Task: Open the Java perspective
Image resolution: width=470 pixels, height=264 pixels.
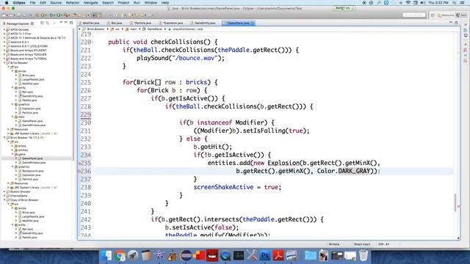Action: click(462, 15)
